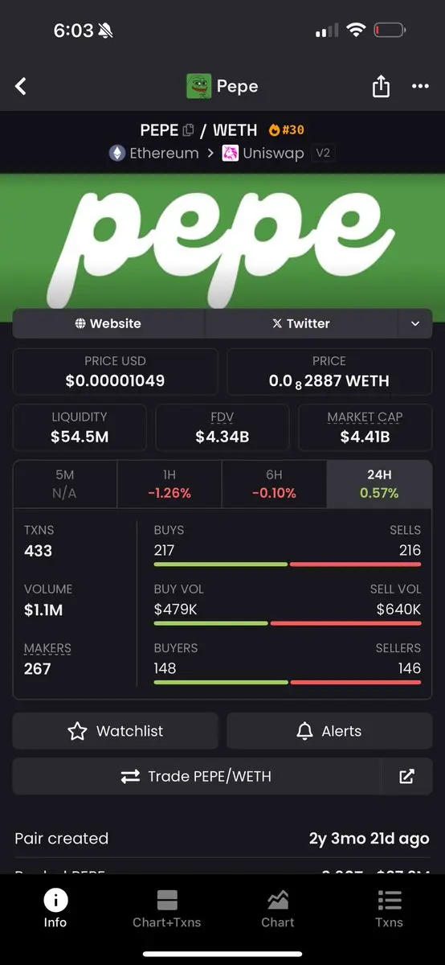
Task: Add pair to Watchlist
Action: click(x=115, y=731)
